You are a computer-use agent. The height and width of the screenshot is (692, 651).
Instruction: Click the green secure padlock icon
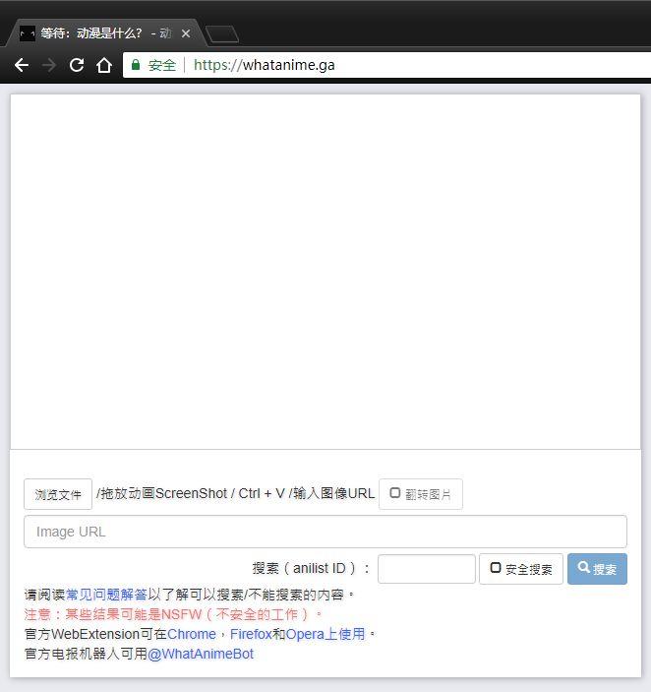(136, 65)
